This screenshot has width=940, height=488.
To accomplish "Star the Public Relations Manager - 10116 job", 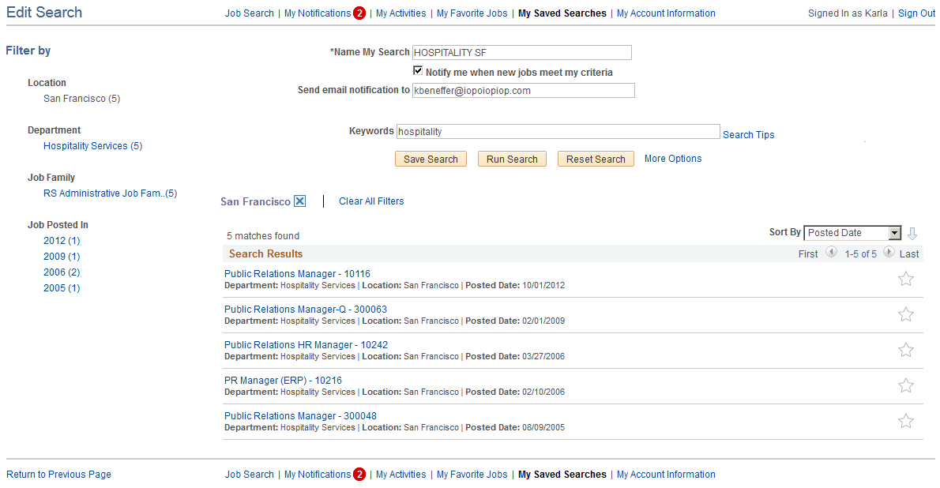I will pyautogui.click(x=905, y=279).
